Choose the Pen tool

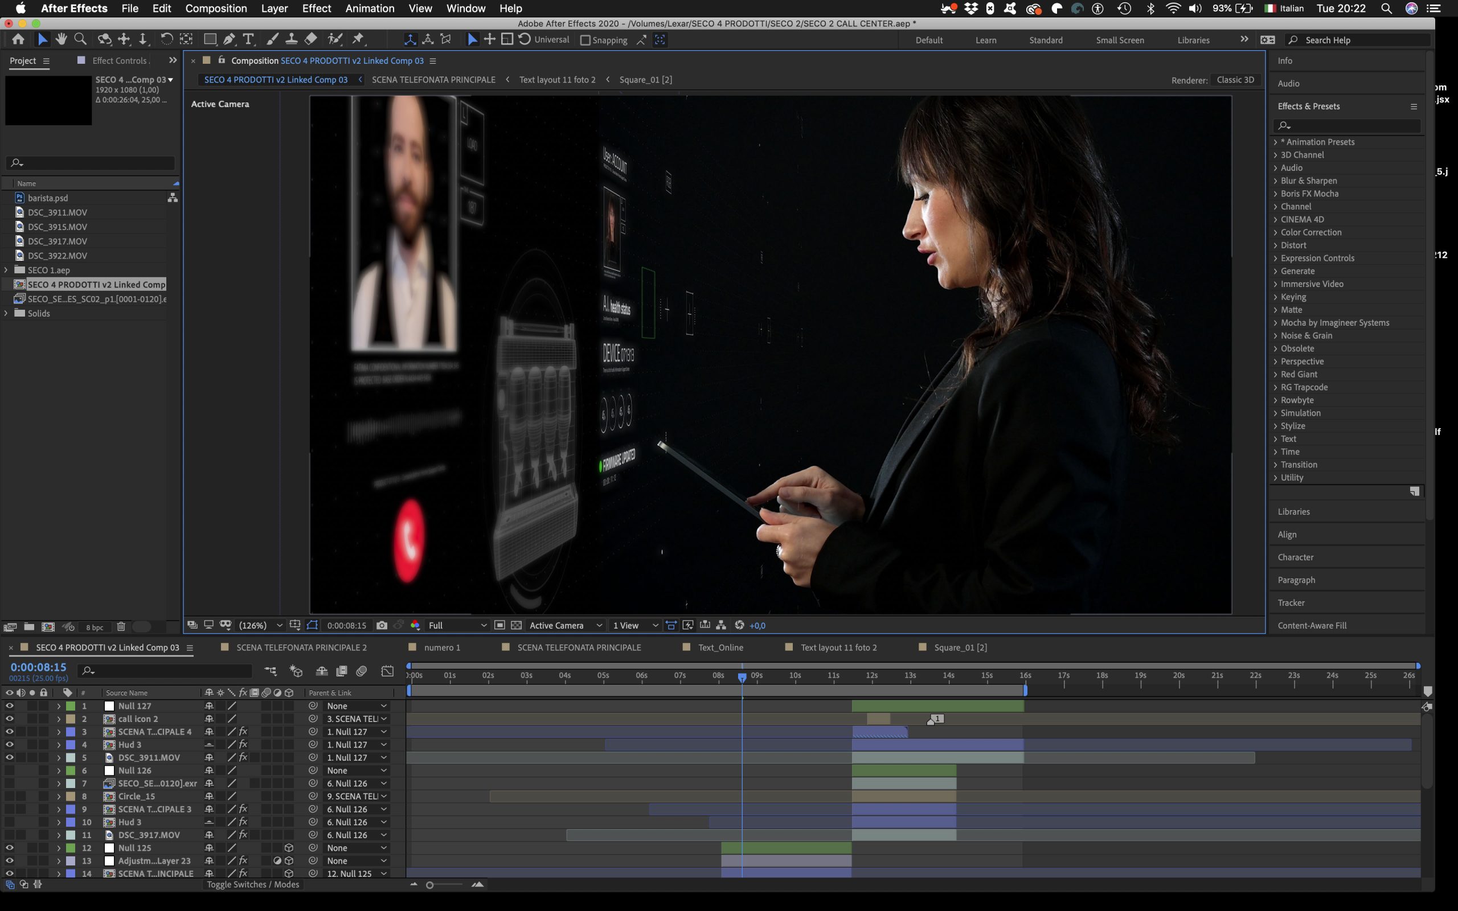tap(229, 40)
